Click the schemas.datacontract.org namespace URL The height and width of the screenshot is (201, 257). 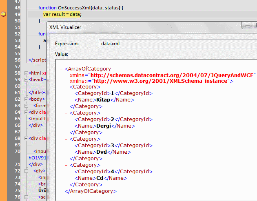172,75
